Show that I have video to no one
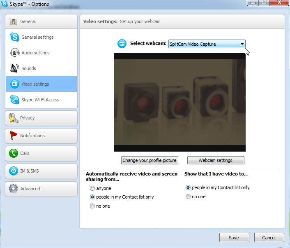 [188, 197]
